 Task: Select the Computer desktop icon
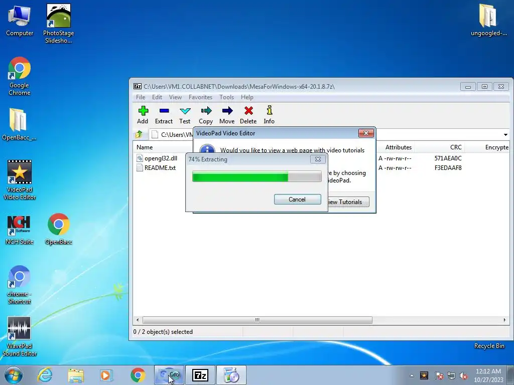click(20, 20)
